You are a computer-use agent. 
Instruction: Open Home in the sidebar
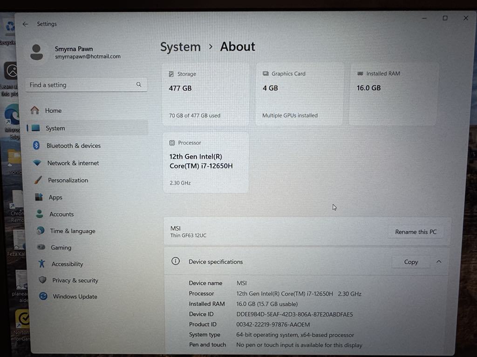click(53, 111)
